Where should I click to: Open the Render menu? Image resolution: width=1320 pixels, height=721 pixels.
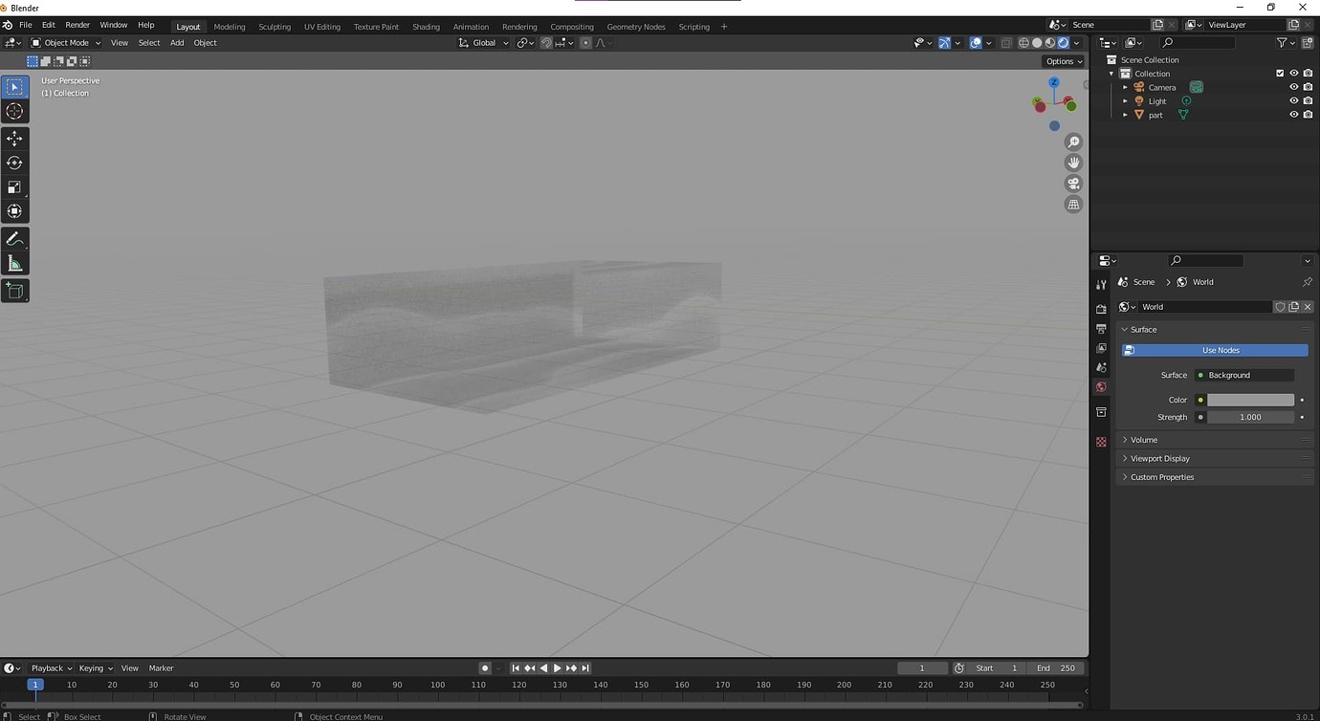[x=77, y=25]
